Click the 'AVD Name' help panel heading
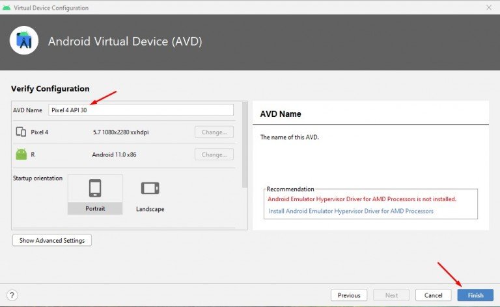The image size is (500, 307). (x=281, y=114)
